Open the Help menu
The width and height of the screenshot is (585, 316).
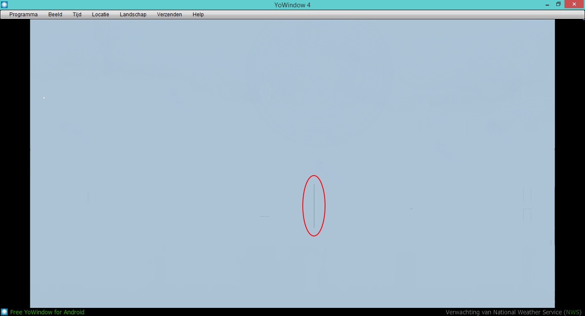coord(198,15)
